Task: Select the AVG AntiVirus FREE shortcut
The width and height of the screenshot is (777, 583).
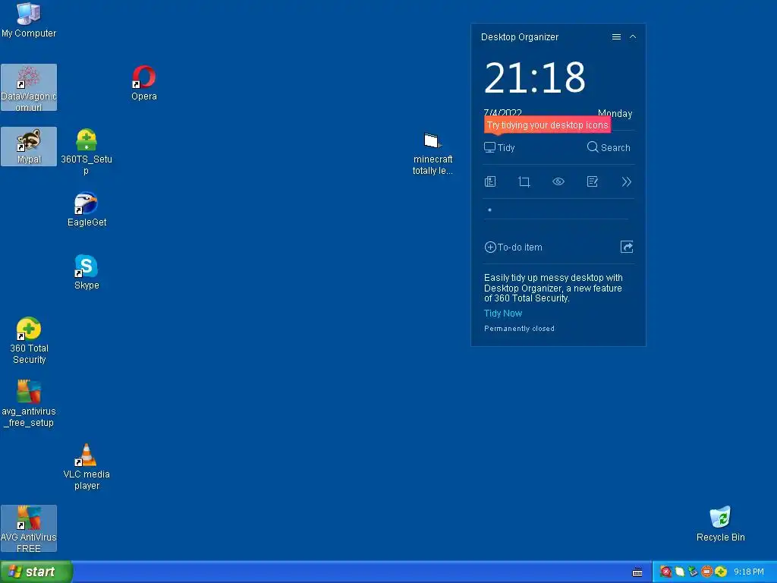Action: pyautogui.click(x=29, y=528)
